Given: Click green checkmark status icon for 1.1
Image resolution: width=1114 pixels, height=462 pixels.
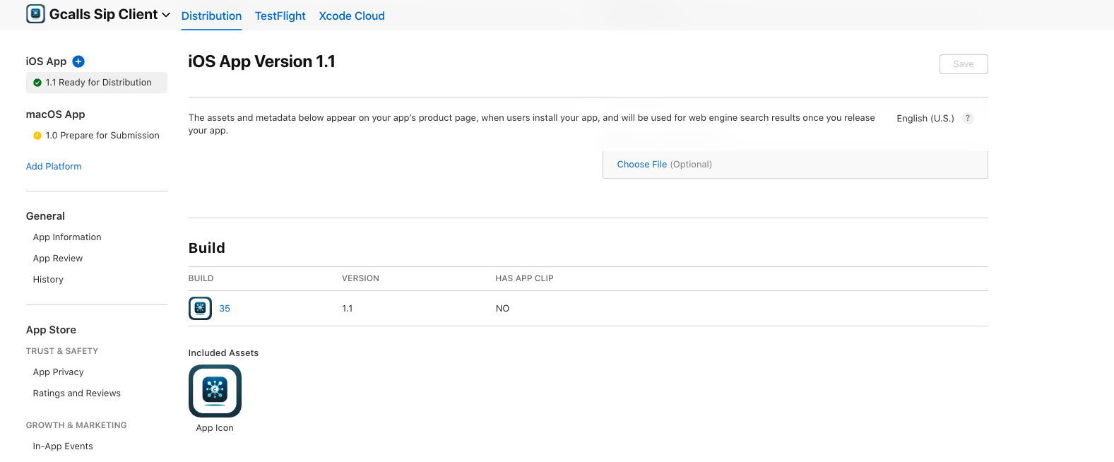Looking at the screenshot, I should 37,83.
